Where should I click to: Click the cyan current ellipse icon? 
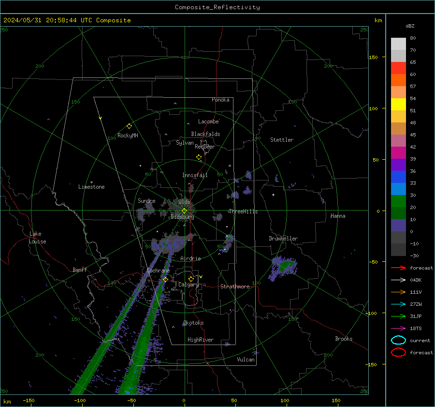[398, 340]
